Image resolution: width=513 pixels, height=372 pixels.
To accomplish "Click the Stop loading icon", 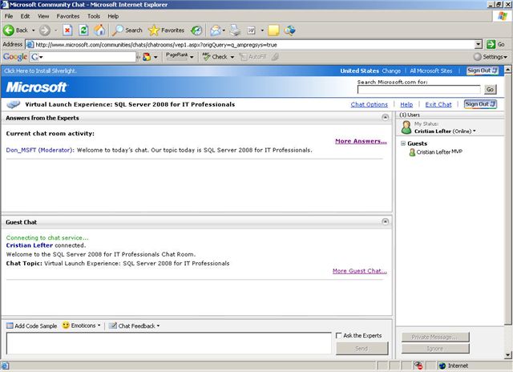I will [67, 30].
